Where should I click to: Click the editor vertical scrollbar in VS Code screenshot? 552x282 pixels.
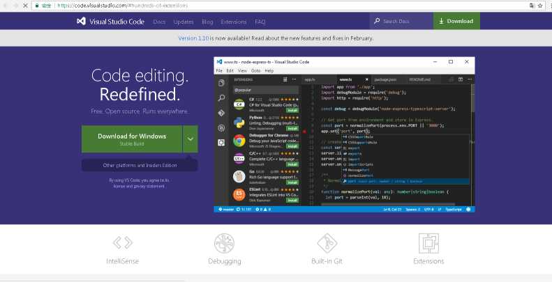coord(472,98)
